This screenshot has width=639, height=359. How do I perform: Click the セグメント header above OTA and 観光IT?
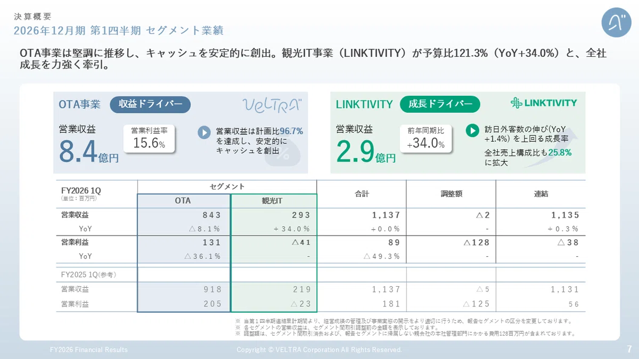(227, 187)
